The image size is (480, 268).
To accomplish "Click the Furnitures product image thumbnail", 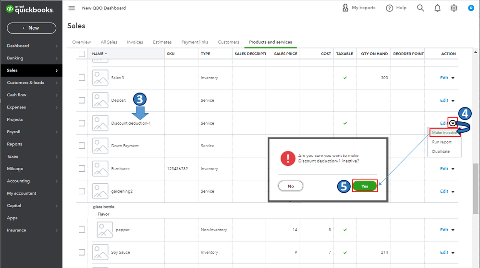I will click(x=100, y=169).
